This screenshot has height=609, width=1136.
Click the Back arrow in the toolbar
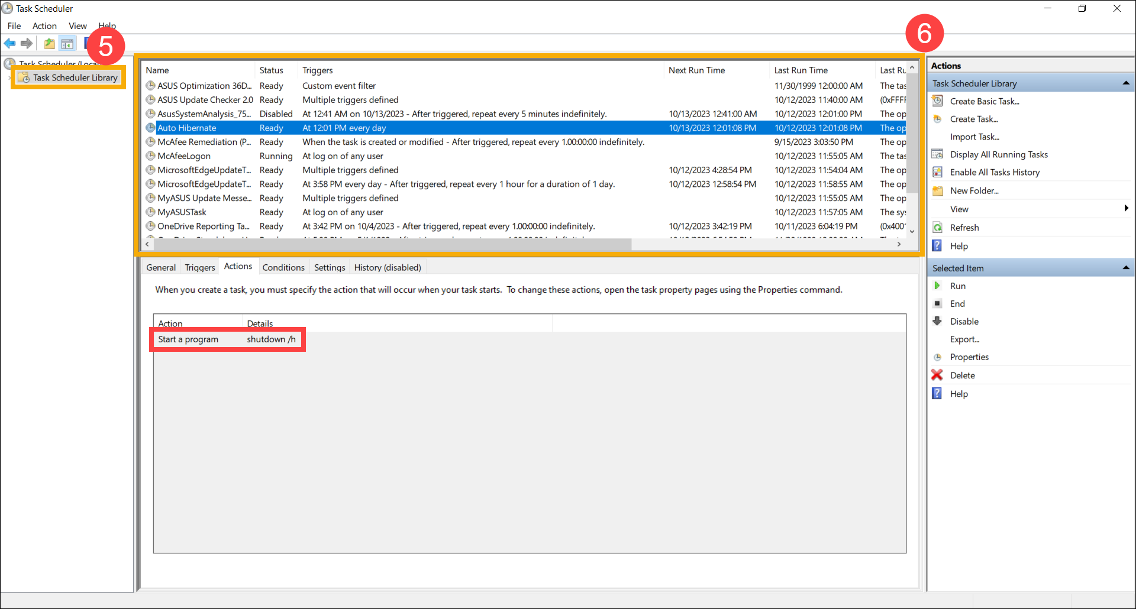click(x=10, y=43)
